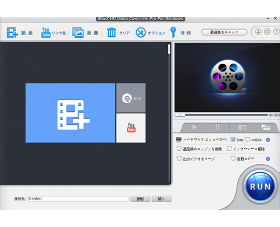Close the MacX HD Video Converter window

click(x=275, y=19)
